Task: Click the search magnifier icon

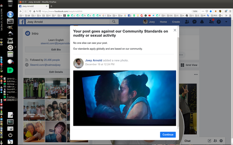Action: coord(114,22)
